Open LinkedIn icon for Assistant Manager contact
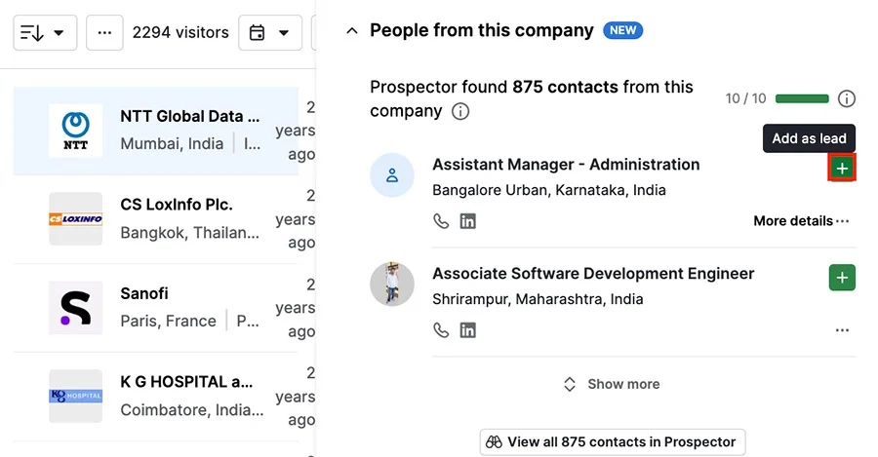The height and width of the screenshot is (457, 878). click(467, 221)
